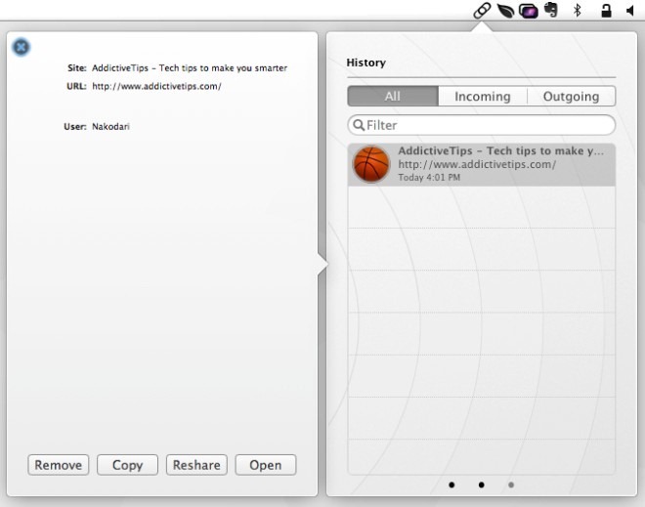Image resolution: width=645 pixels, height=507 pixels.
Task: Click the magnifier icon in Filter field
Action: (359, 125)
